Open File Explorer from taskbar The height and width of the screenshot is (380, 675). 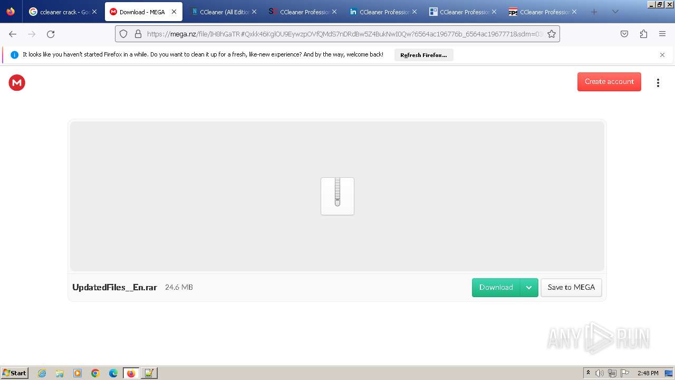tap(60, 373)
